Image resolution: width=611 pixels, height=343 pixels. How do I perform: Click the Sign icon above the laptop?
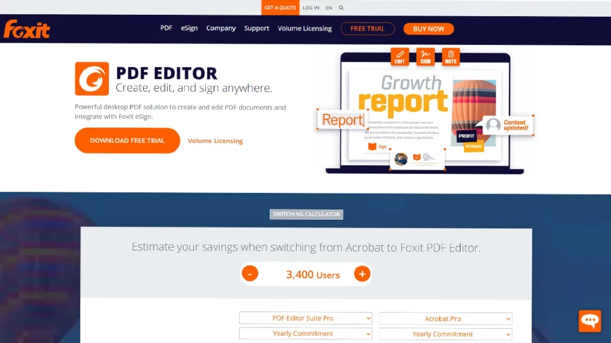click(x=425, y=57)
